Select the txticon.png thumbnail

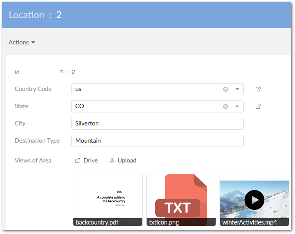tap(181, 200)
